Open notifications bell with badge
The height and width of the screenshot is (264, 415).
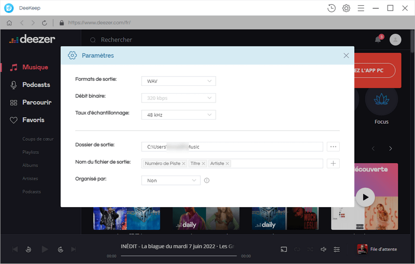tap(379, 39)
